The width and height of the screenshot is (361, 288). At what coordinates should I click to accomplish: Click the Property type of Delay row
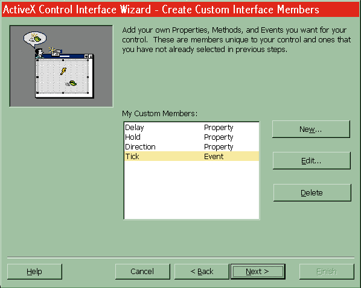tap(219, 128)
